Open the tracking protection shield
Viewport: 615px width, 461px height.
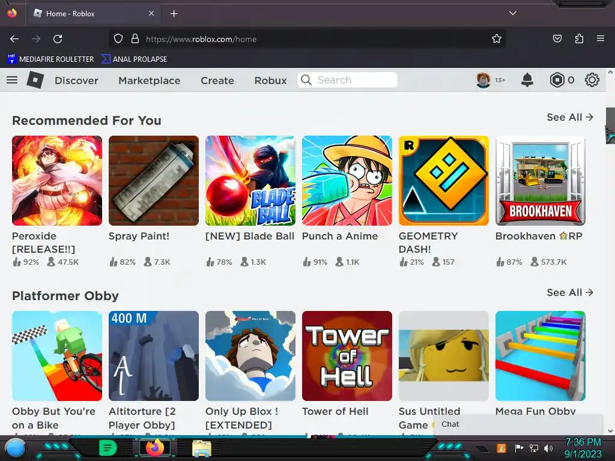pos(118,39)
